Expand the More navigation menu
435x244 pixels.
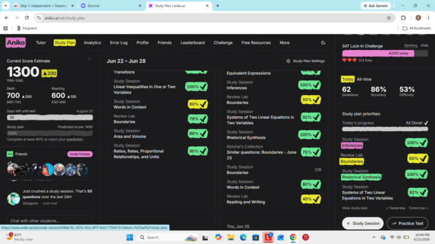(x=285, y=43)
